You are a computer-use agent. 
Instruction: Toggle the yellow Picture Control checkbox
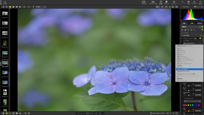[200, 38]
